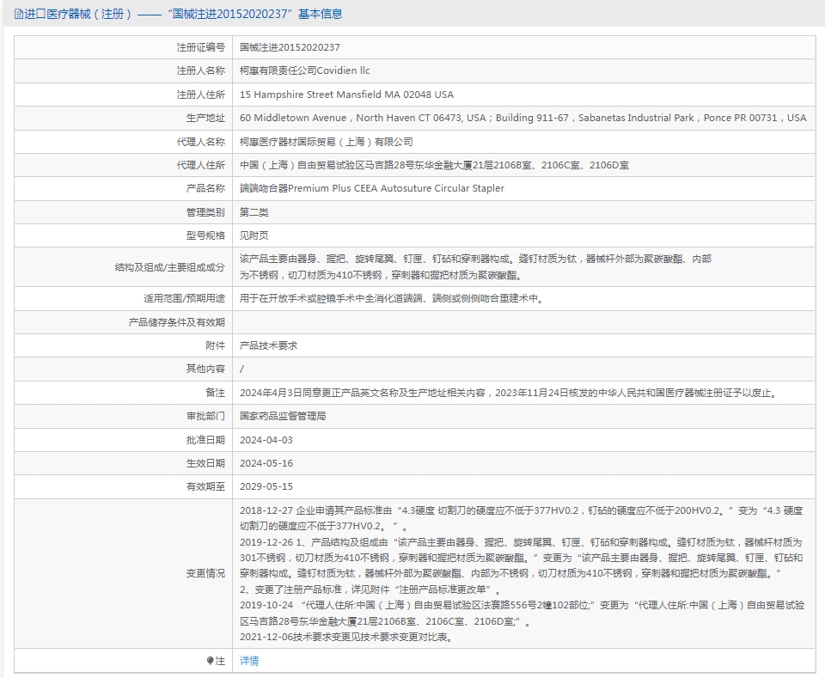Click the 审批部门 label

(205, 416)
